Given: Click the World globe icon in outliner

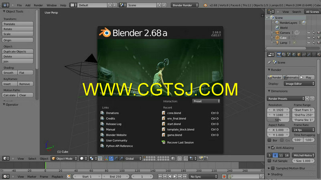Looking at the screenshot, I should click(277, 28).
